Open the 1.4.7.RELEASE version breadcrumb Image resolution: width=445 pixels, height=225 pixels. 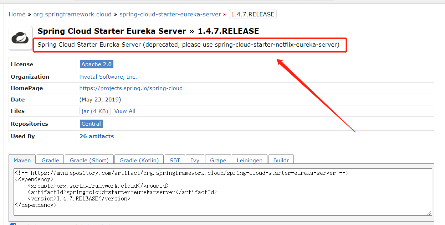(252, 14)
